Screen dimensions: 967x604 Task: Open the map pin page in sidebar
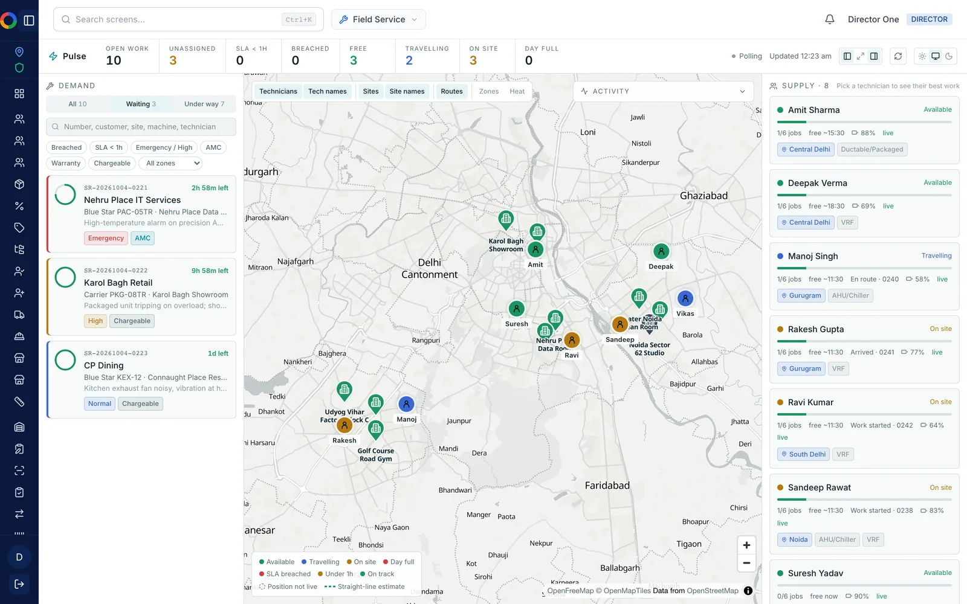coord(19,52)
